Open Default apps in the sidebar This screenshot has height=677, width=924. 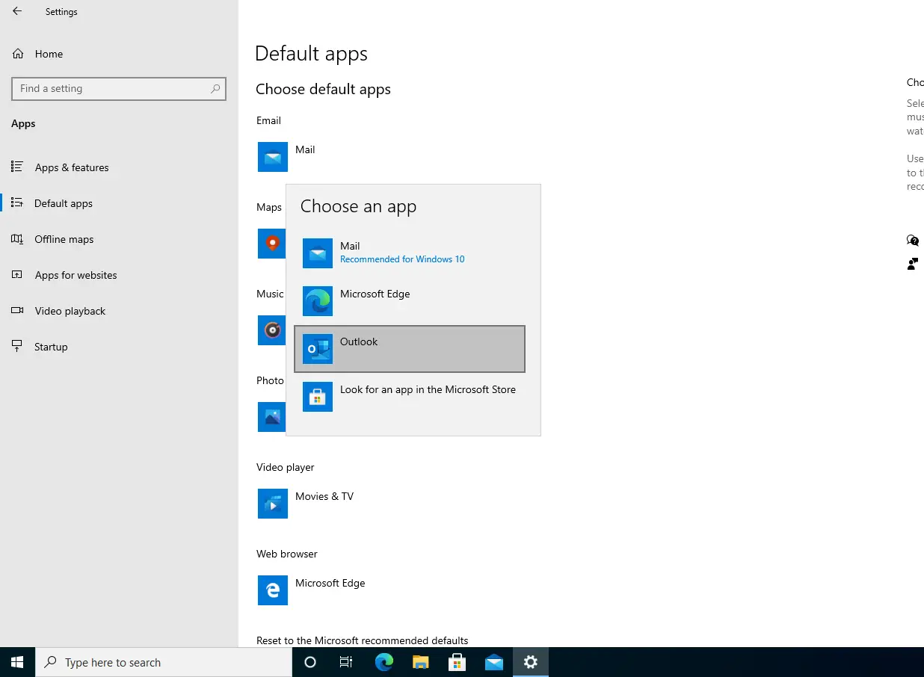[x=64, y=203]
